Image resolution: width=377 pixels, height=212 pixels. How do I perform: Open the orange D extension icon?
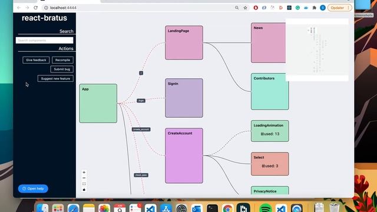click(280, 8)
